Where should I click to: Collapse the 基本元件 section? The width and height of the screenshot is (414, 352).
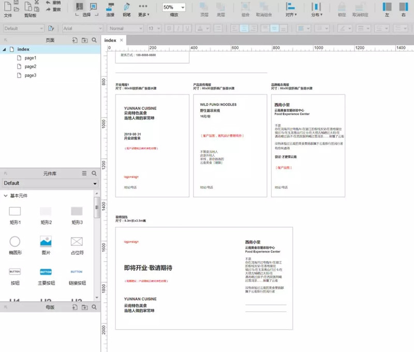[x=5, y=196]
